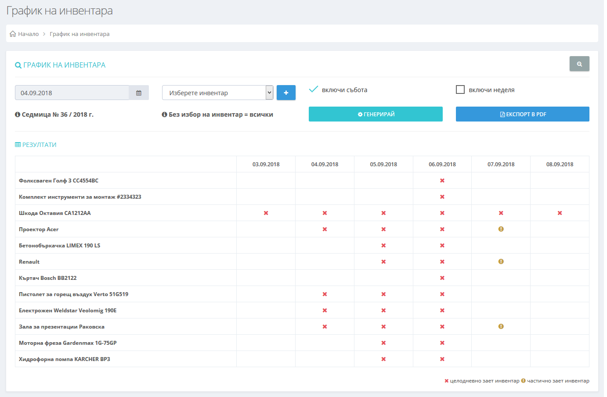Viewport: 607px width, 397px height.
Task: Click the red X for Шкода Октавия on 08.09.2018
Action: pos(560,213)
